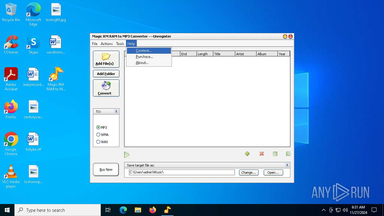The image size is (384, 216).
Task: Click the green play triangle icon
Action: point(127,155)
